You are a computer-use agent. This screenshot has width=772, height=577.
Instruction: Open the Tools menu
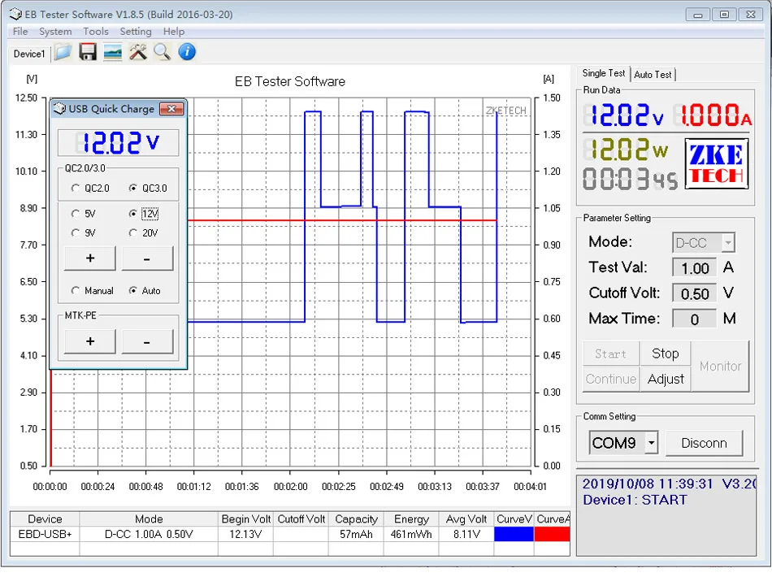96,32
